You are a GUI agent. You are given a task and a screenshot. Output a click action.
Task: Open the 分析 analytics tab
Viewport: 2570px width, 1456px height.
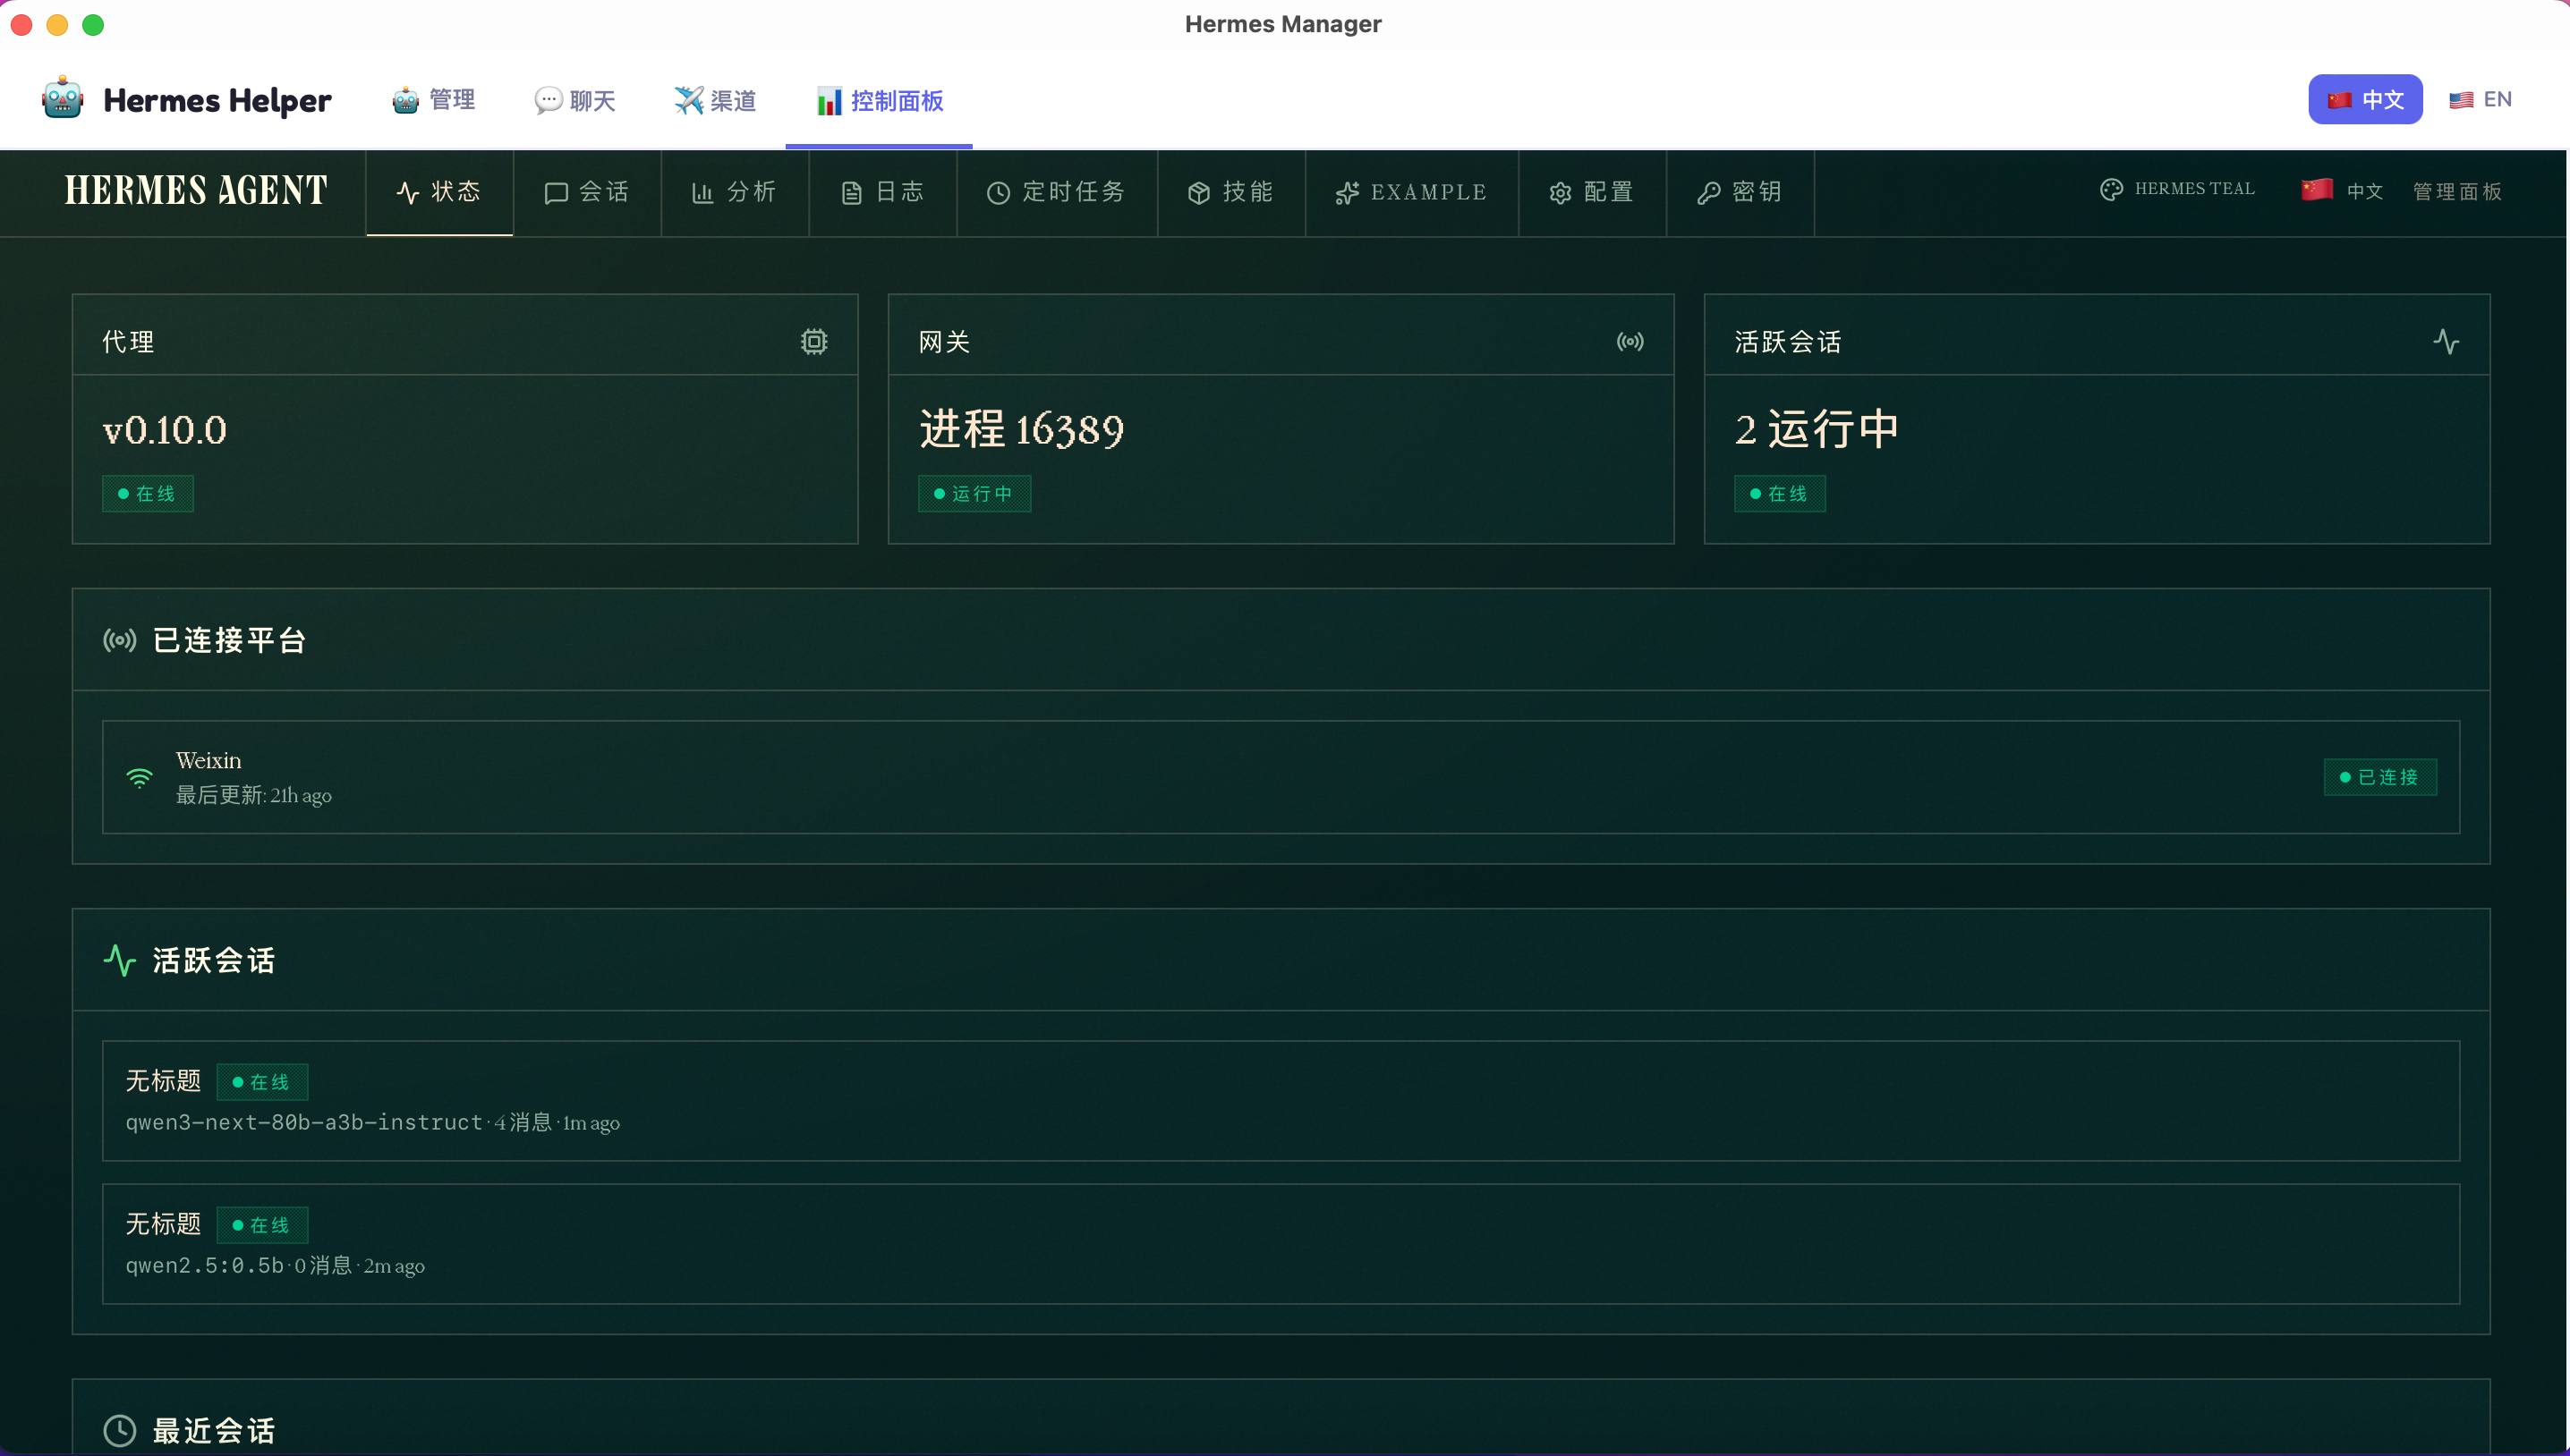coord(736,192)
